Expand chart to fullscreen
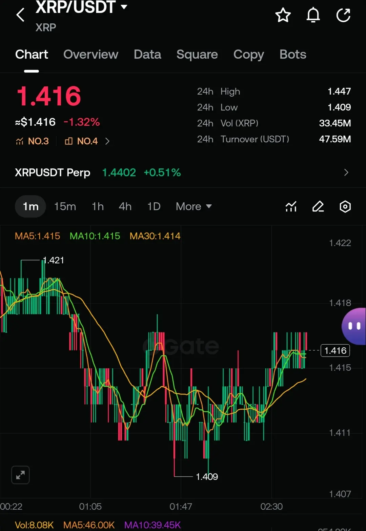 [x=20, y=475]
